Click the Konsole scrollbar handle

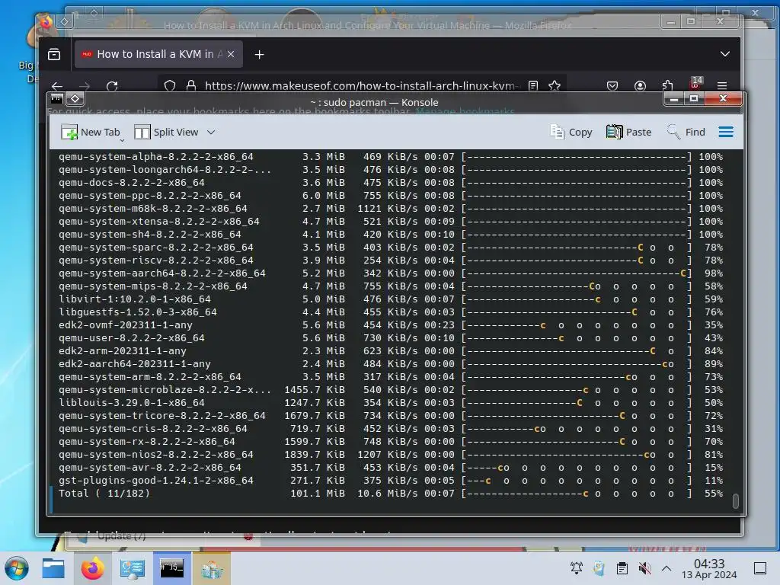pos(736,500)
